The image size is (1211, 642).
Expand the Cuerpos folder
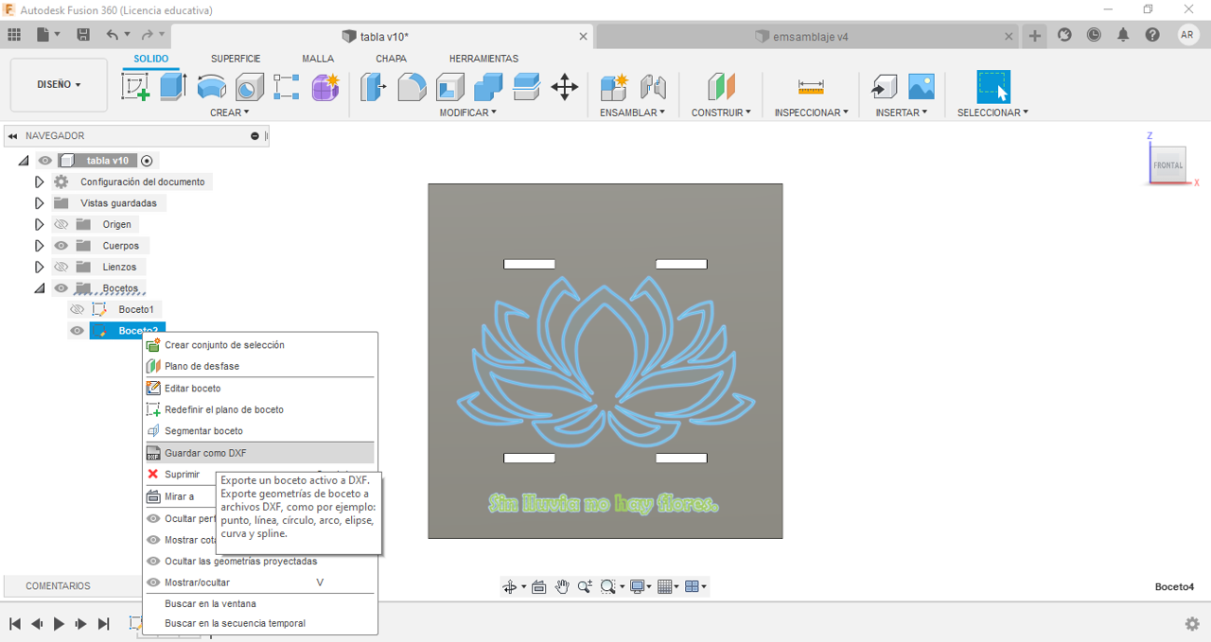pos(39,246)
